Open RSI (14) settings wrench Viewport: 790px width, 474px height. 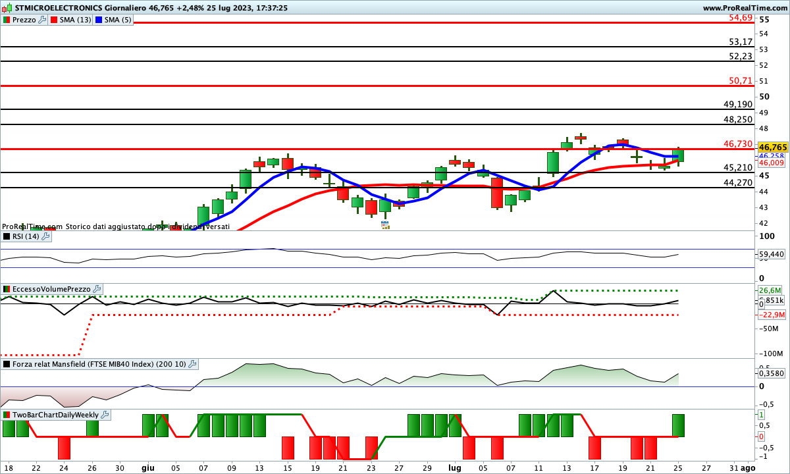(x=45, y=236)
